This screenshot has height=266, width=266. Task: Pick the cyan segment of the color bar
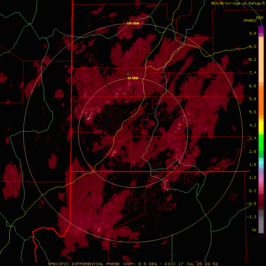(x=261, y=162)
